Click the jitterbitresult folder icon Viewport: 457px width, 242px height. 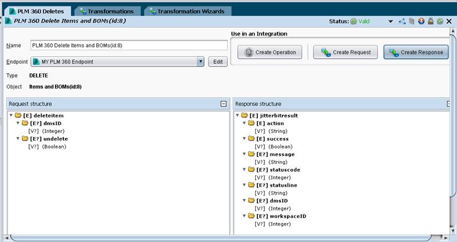(244, 115)
